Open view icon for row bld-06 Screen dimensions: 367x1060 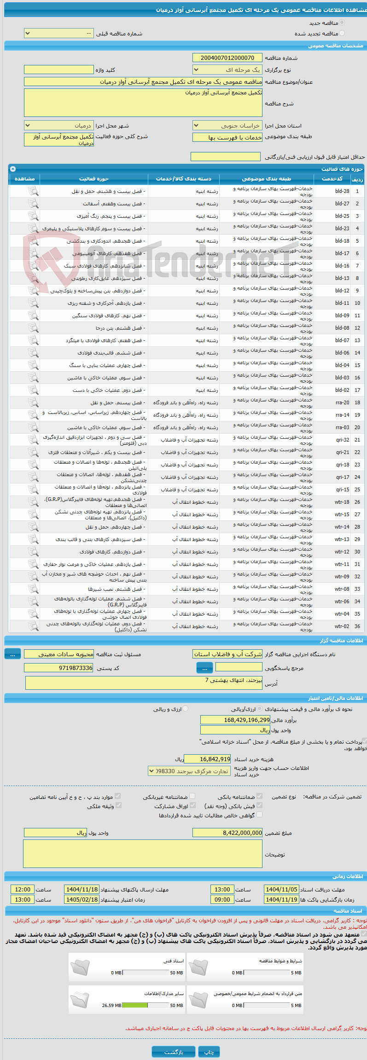(33, 353)
